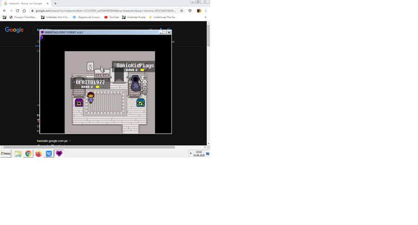Click the framed flower picture on the wall

(x=91, y=66)
